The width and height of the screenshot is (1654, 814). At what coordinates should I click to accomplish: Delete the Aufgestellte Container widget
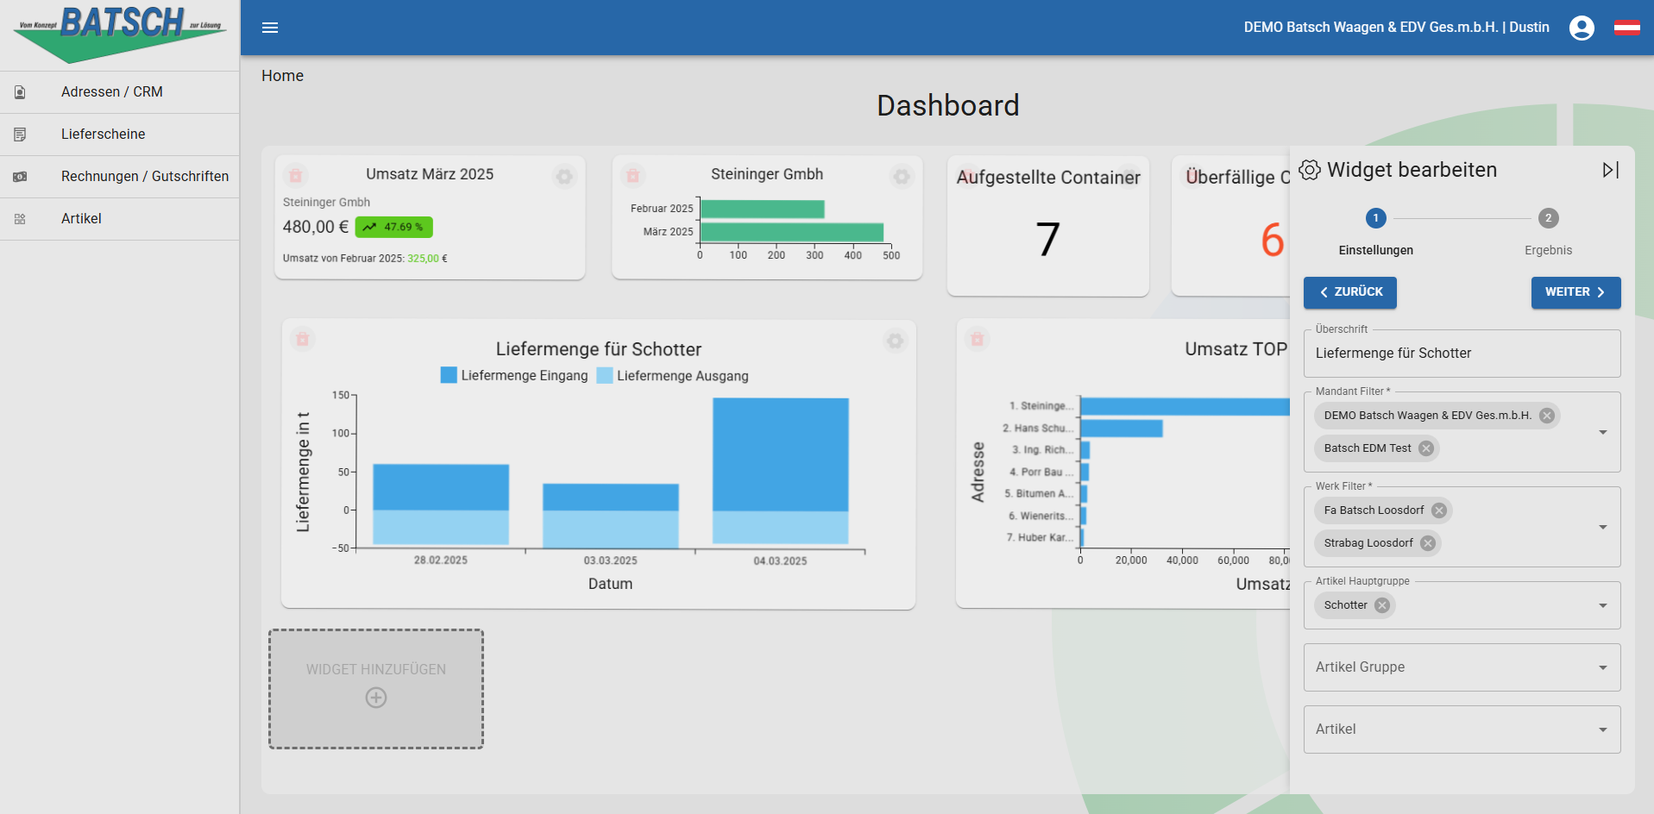(x=968, y=175)
